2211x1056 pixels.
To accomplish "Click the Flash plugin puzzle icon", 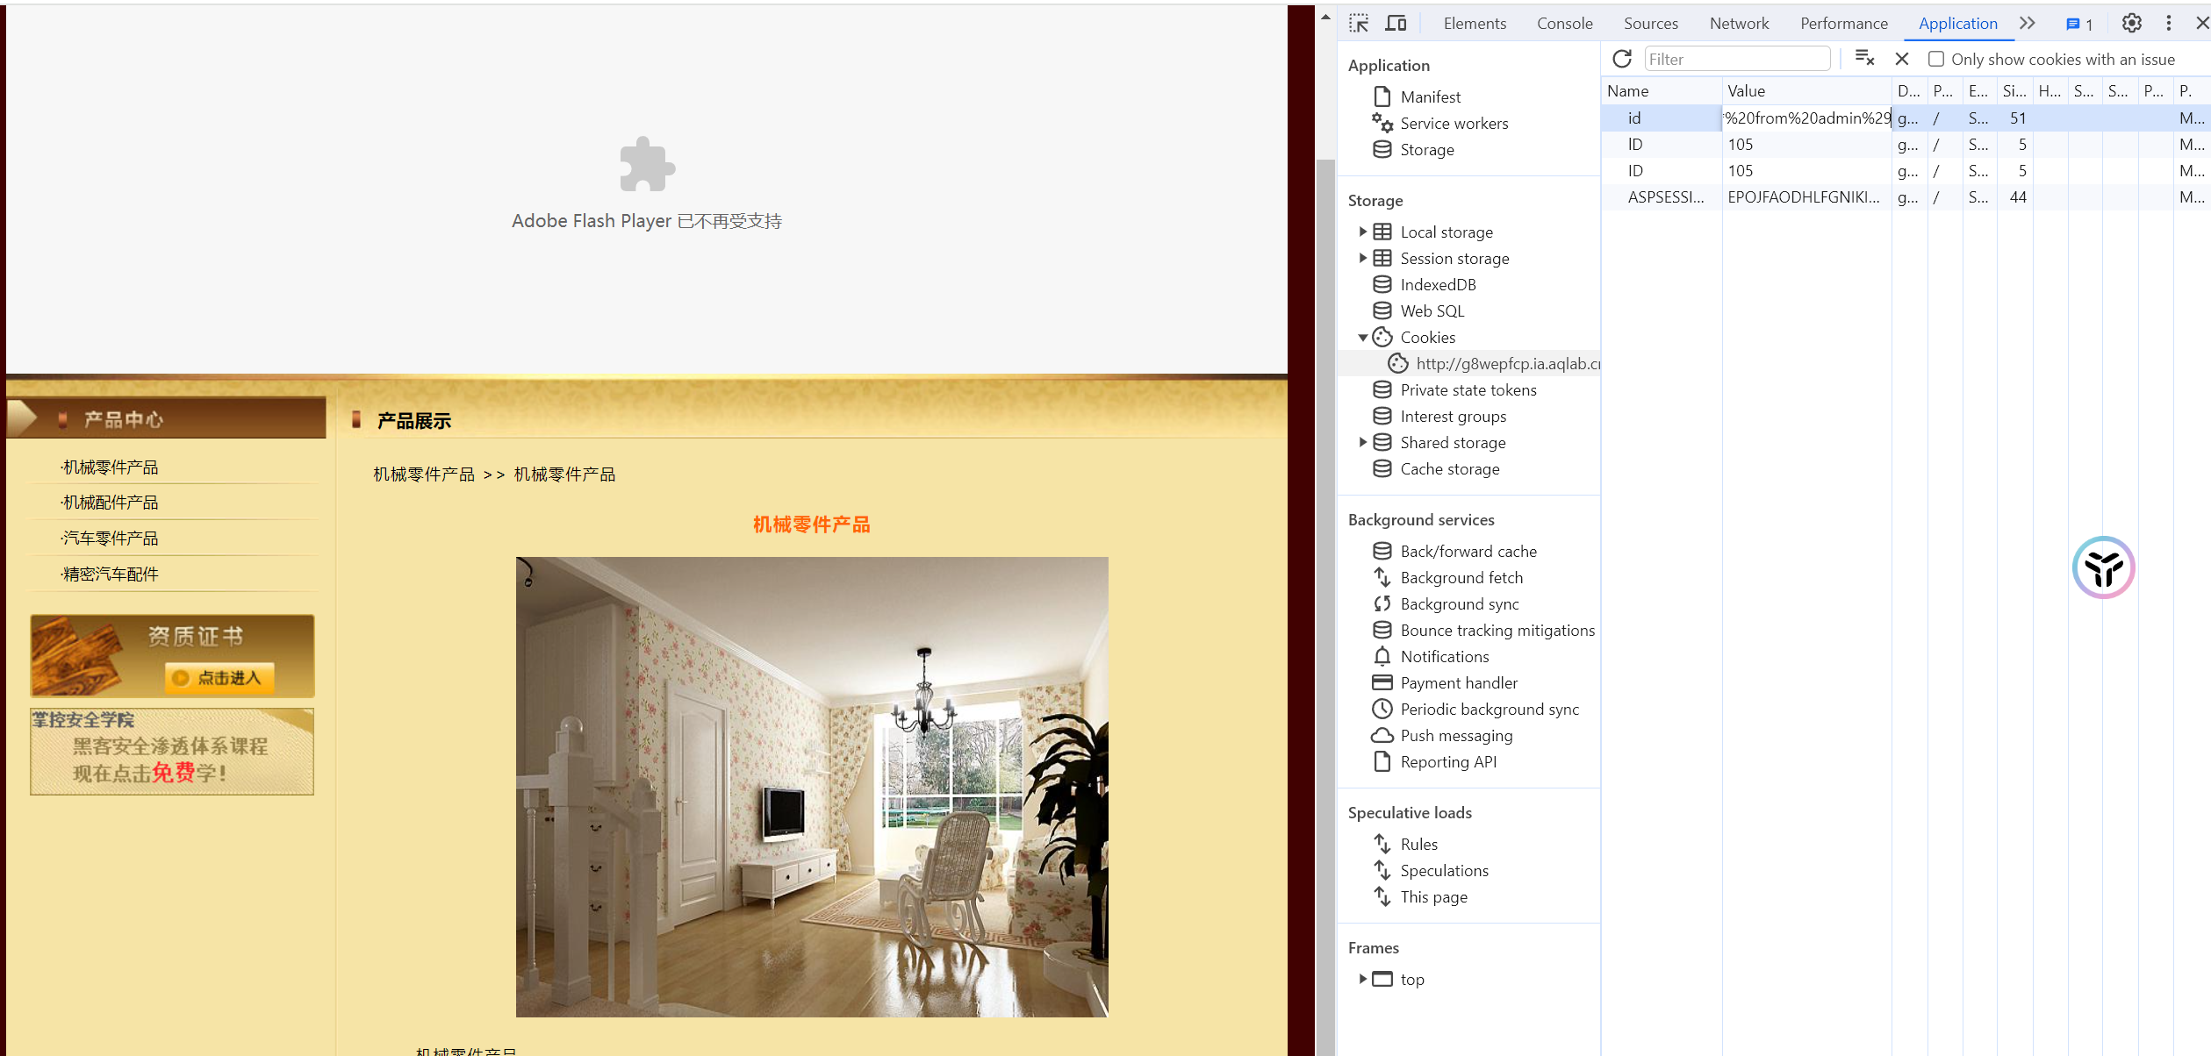I will (x=647, y=164).
